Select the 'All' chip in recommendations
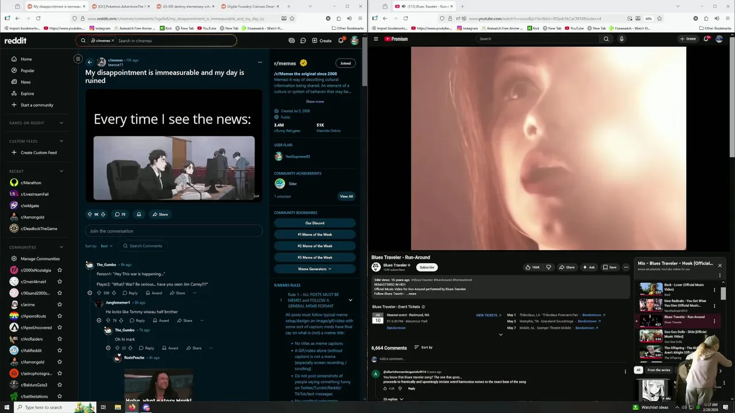Image resolution: width=735 pixels, height=413 pixels. tap(638, 370)
